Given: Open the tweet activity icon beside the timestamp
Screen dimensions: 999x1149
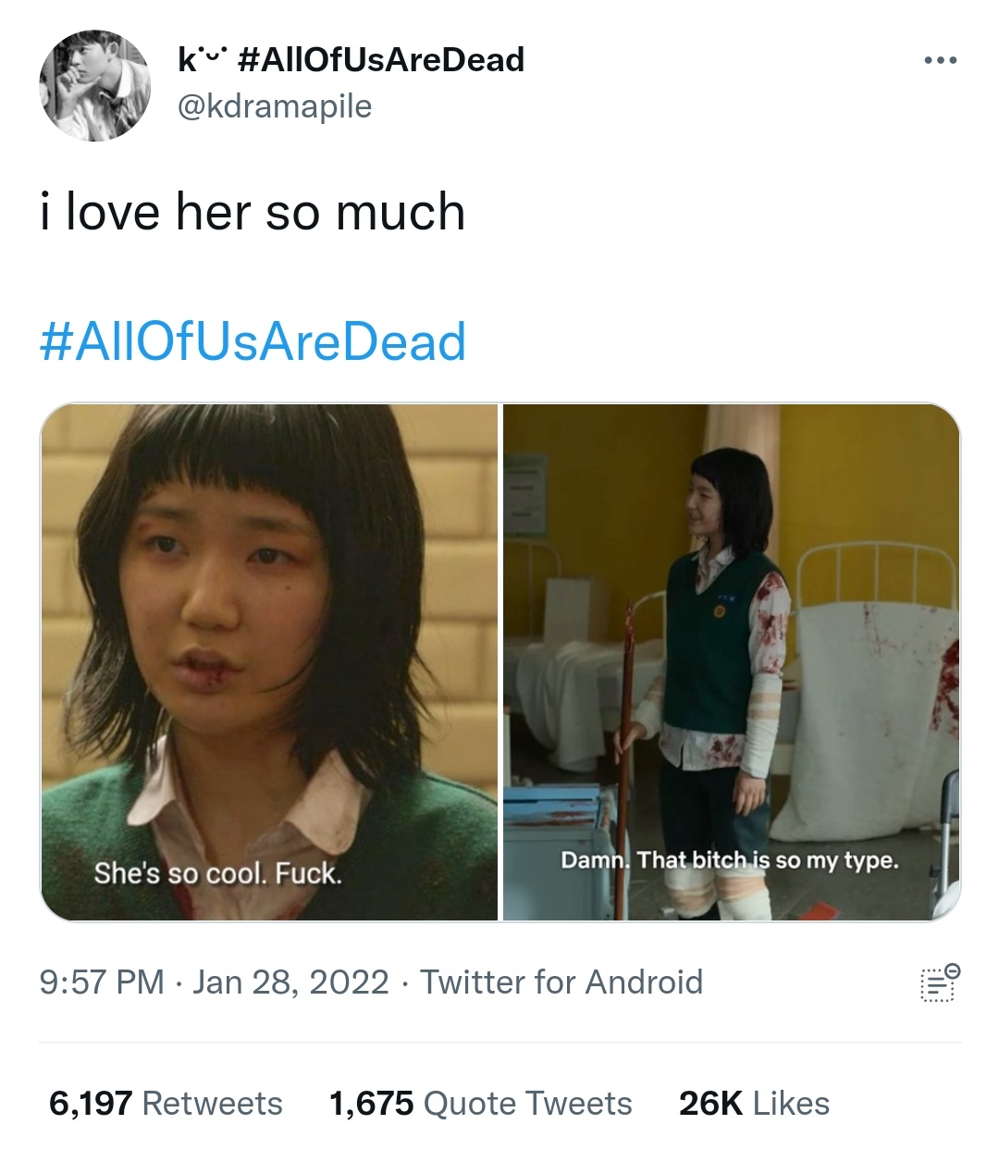Looking at the screenshot, I should tap(940, 982).
